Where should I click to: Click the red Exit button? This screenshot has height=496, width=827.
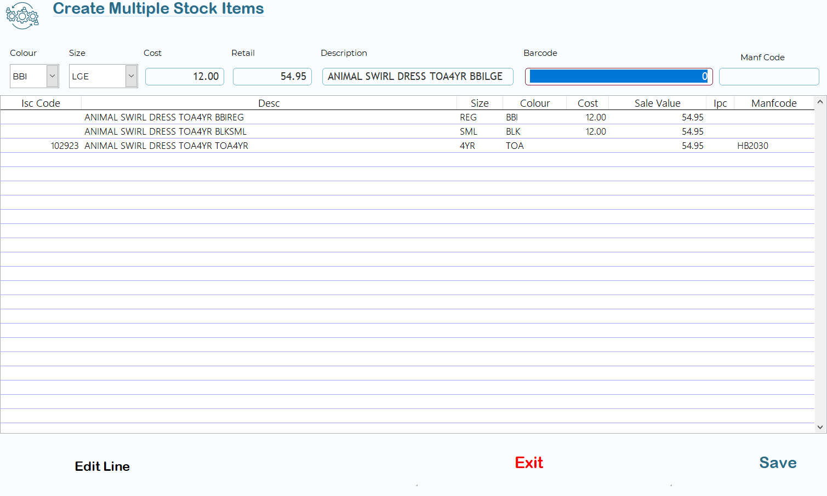529,463
